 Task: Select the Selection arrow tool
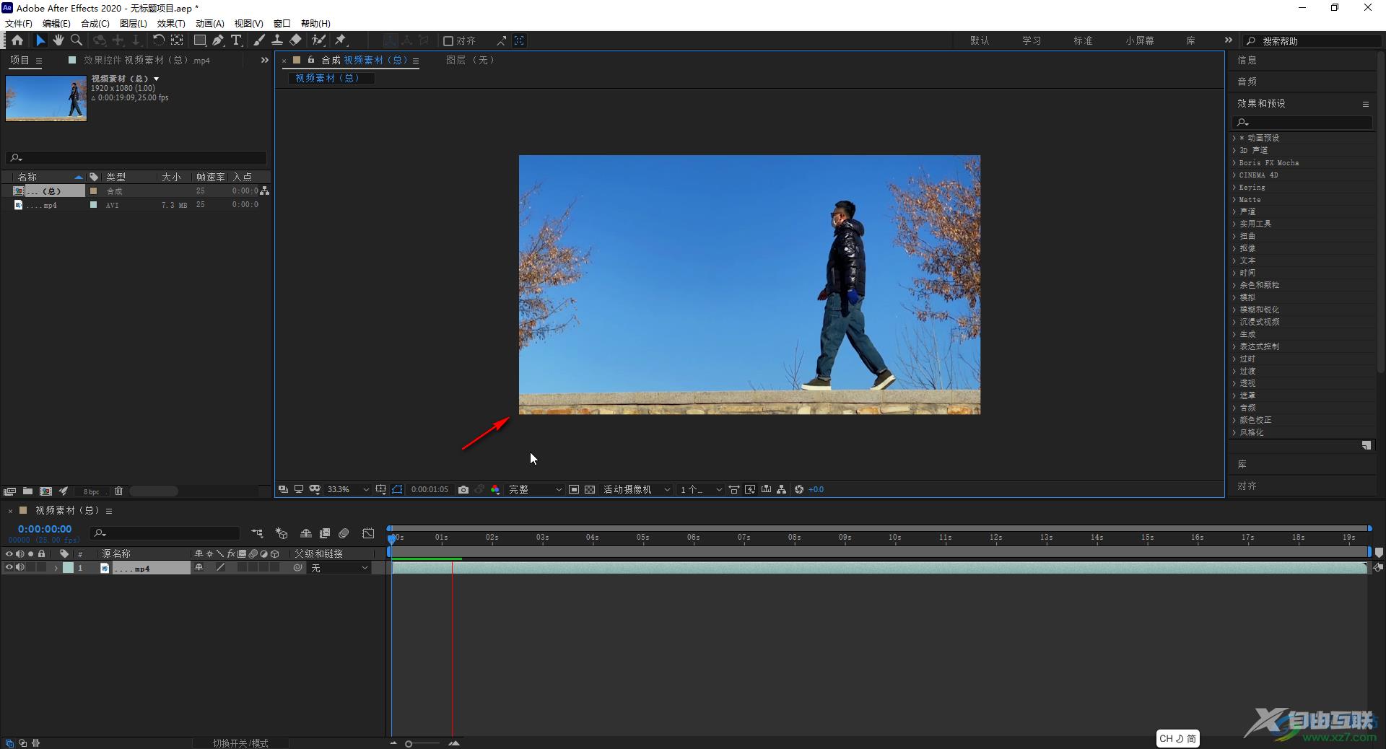[x=40, y=40]
